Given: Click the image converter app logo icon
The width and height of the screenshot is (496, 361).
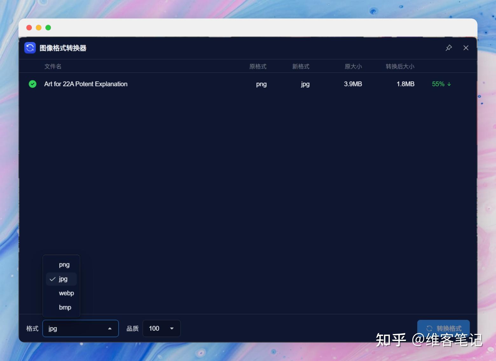Looking at the screenshot, I should pyautogui.click(x=30, y=48).
